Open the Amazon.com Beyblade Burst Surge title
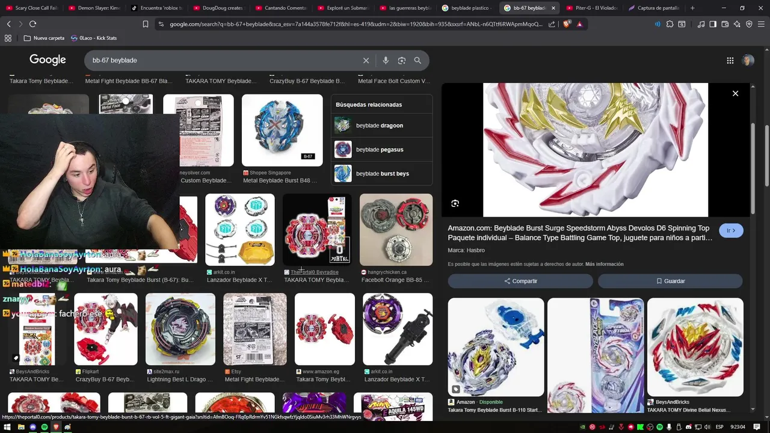The width and height of the screenshot is (770, 433). tap(580, 233)
